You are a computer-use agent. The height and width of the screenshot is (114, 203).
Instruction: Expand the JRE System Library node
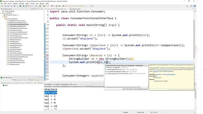[x=3, y=15]
